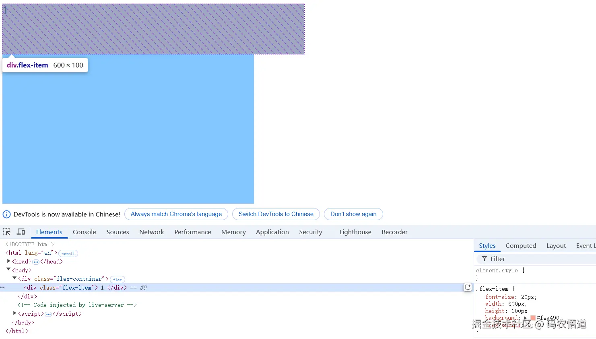Select the Computed sidebar tab
The image size is (596, 339).
521,246
